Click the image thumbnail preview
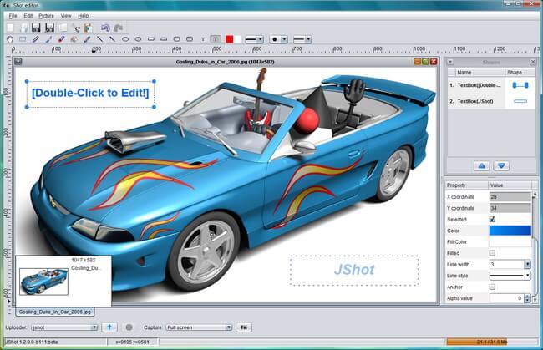The width and height of the screenshot is (543, 350). [43, 282]
